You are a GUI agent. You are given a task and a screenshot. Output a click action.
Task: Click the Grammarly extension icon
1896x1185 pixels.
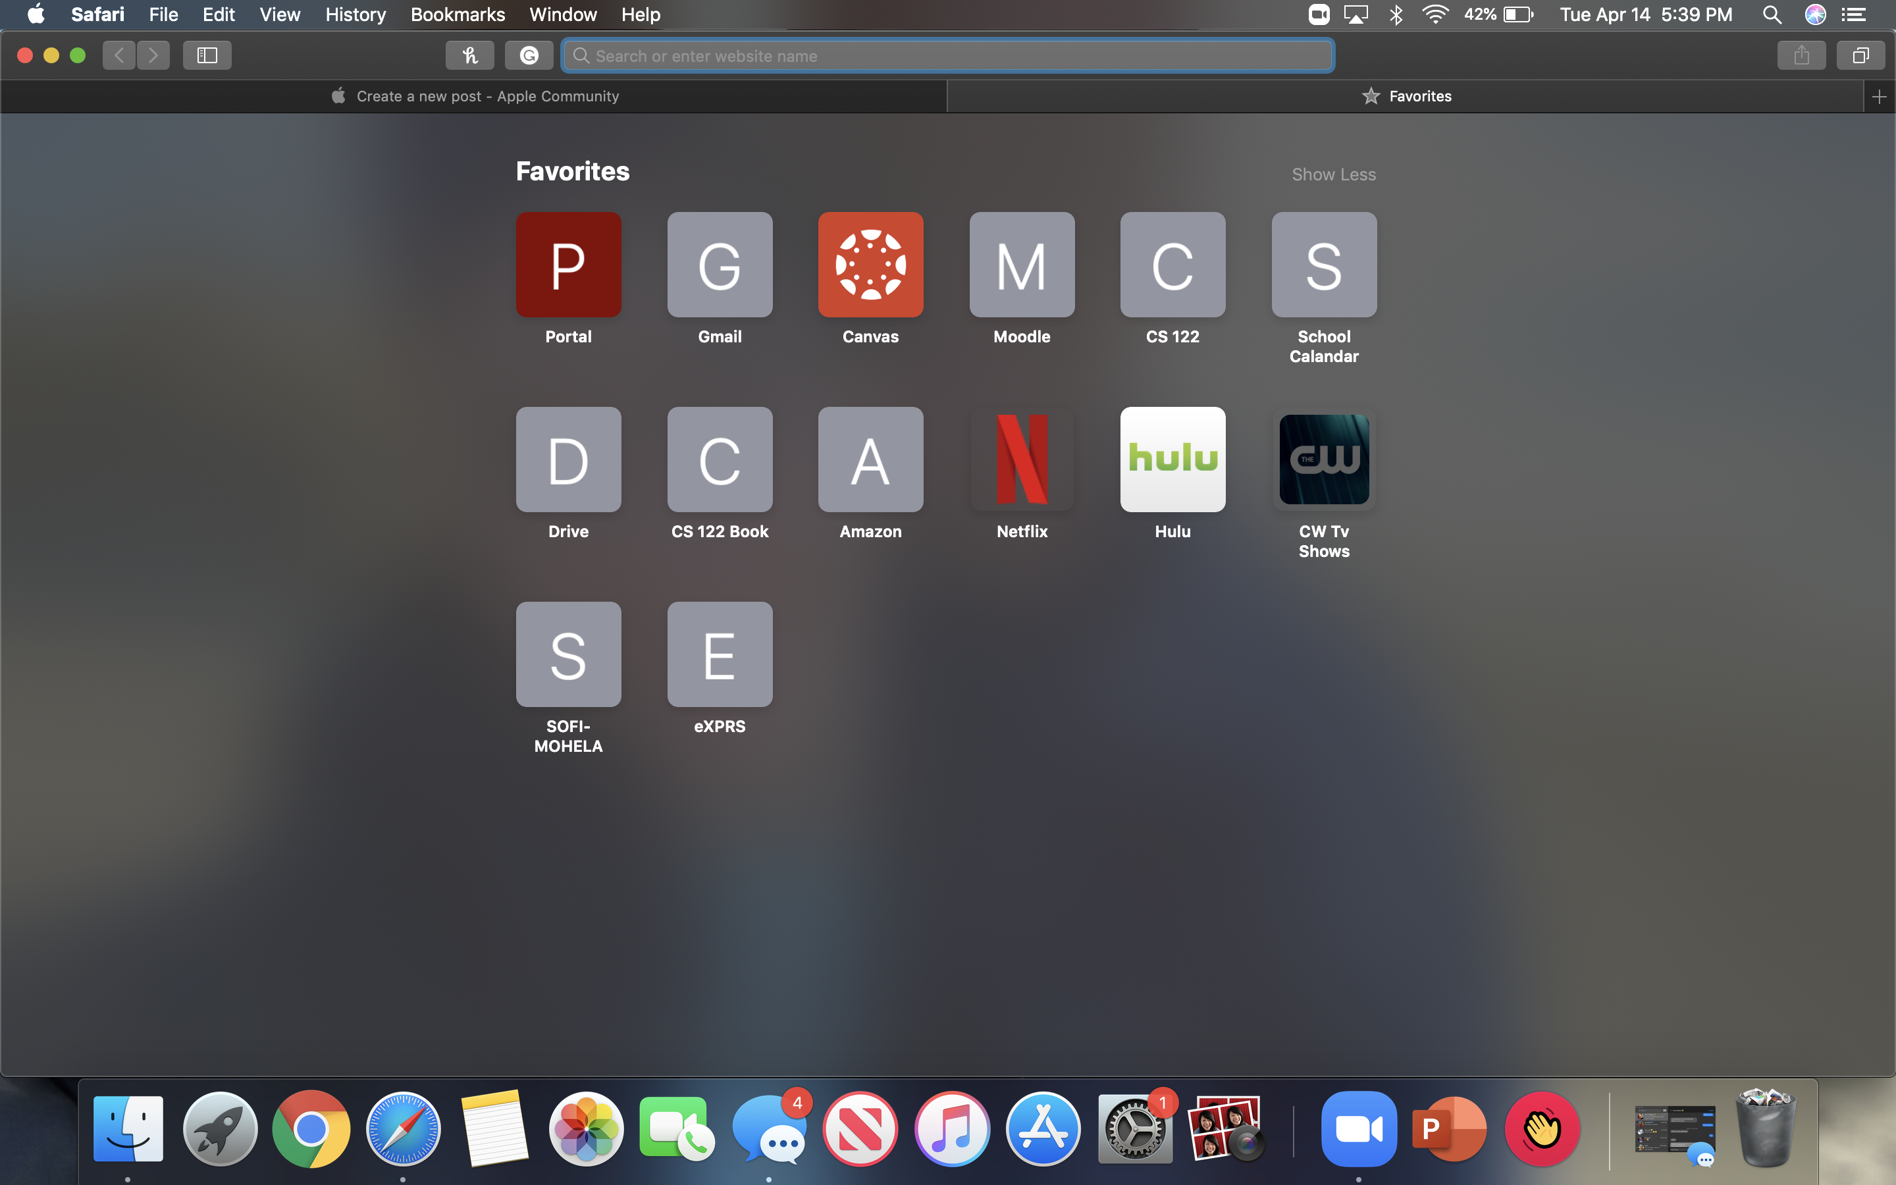[x=529, y=56]
